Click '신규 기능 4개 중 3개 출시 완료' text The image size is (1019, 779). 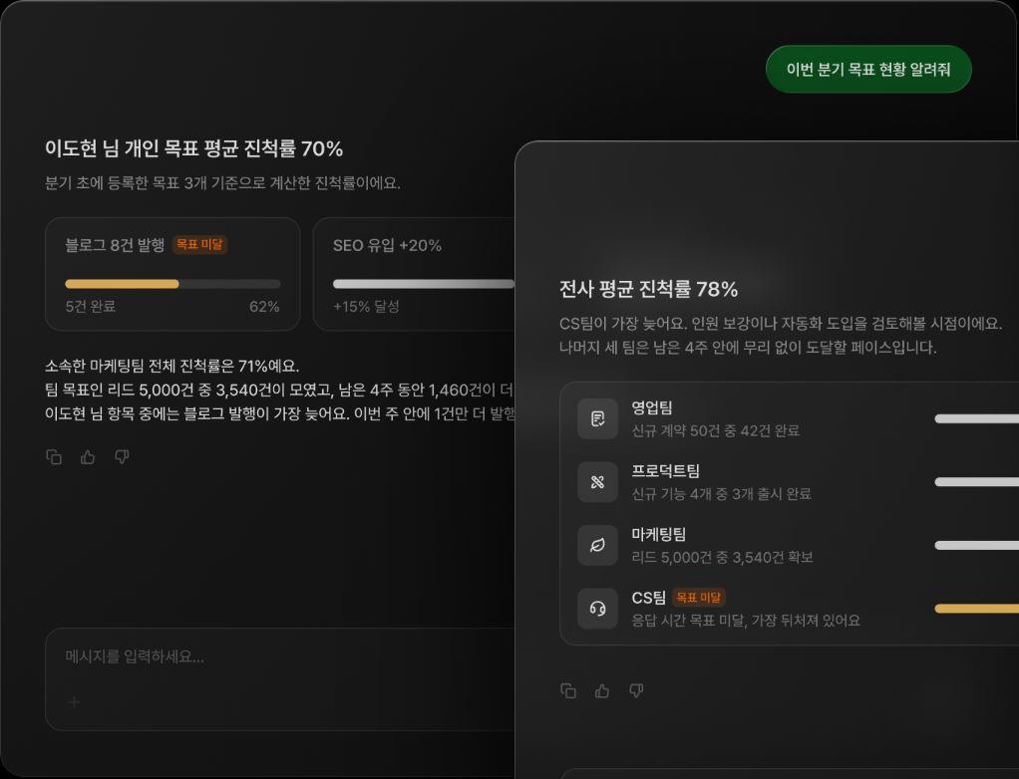pyautogui.click(x=721, y=493)
